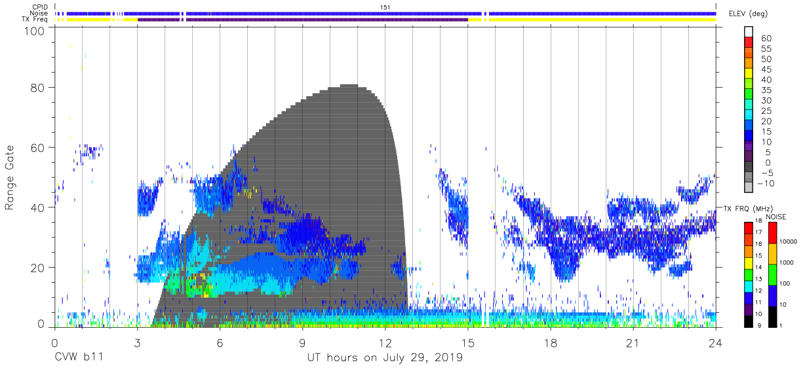Click the elevation legend value '-5'
Screen dimensions: 805x371
click(x=767, y=173)
